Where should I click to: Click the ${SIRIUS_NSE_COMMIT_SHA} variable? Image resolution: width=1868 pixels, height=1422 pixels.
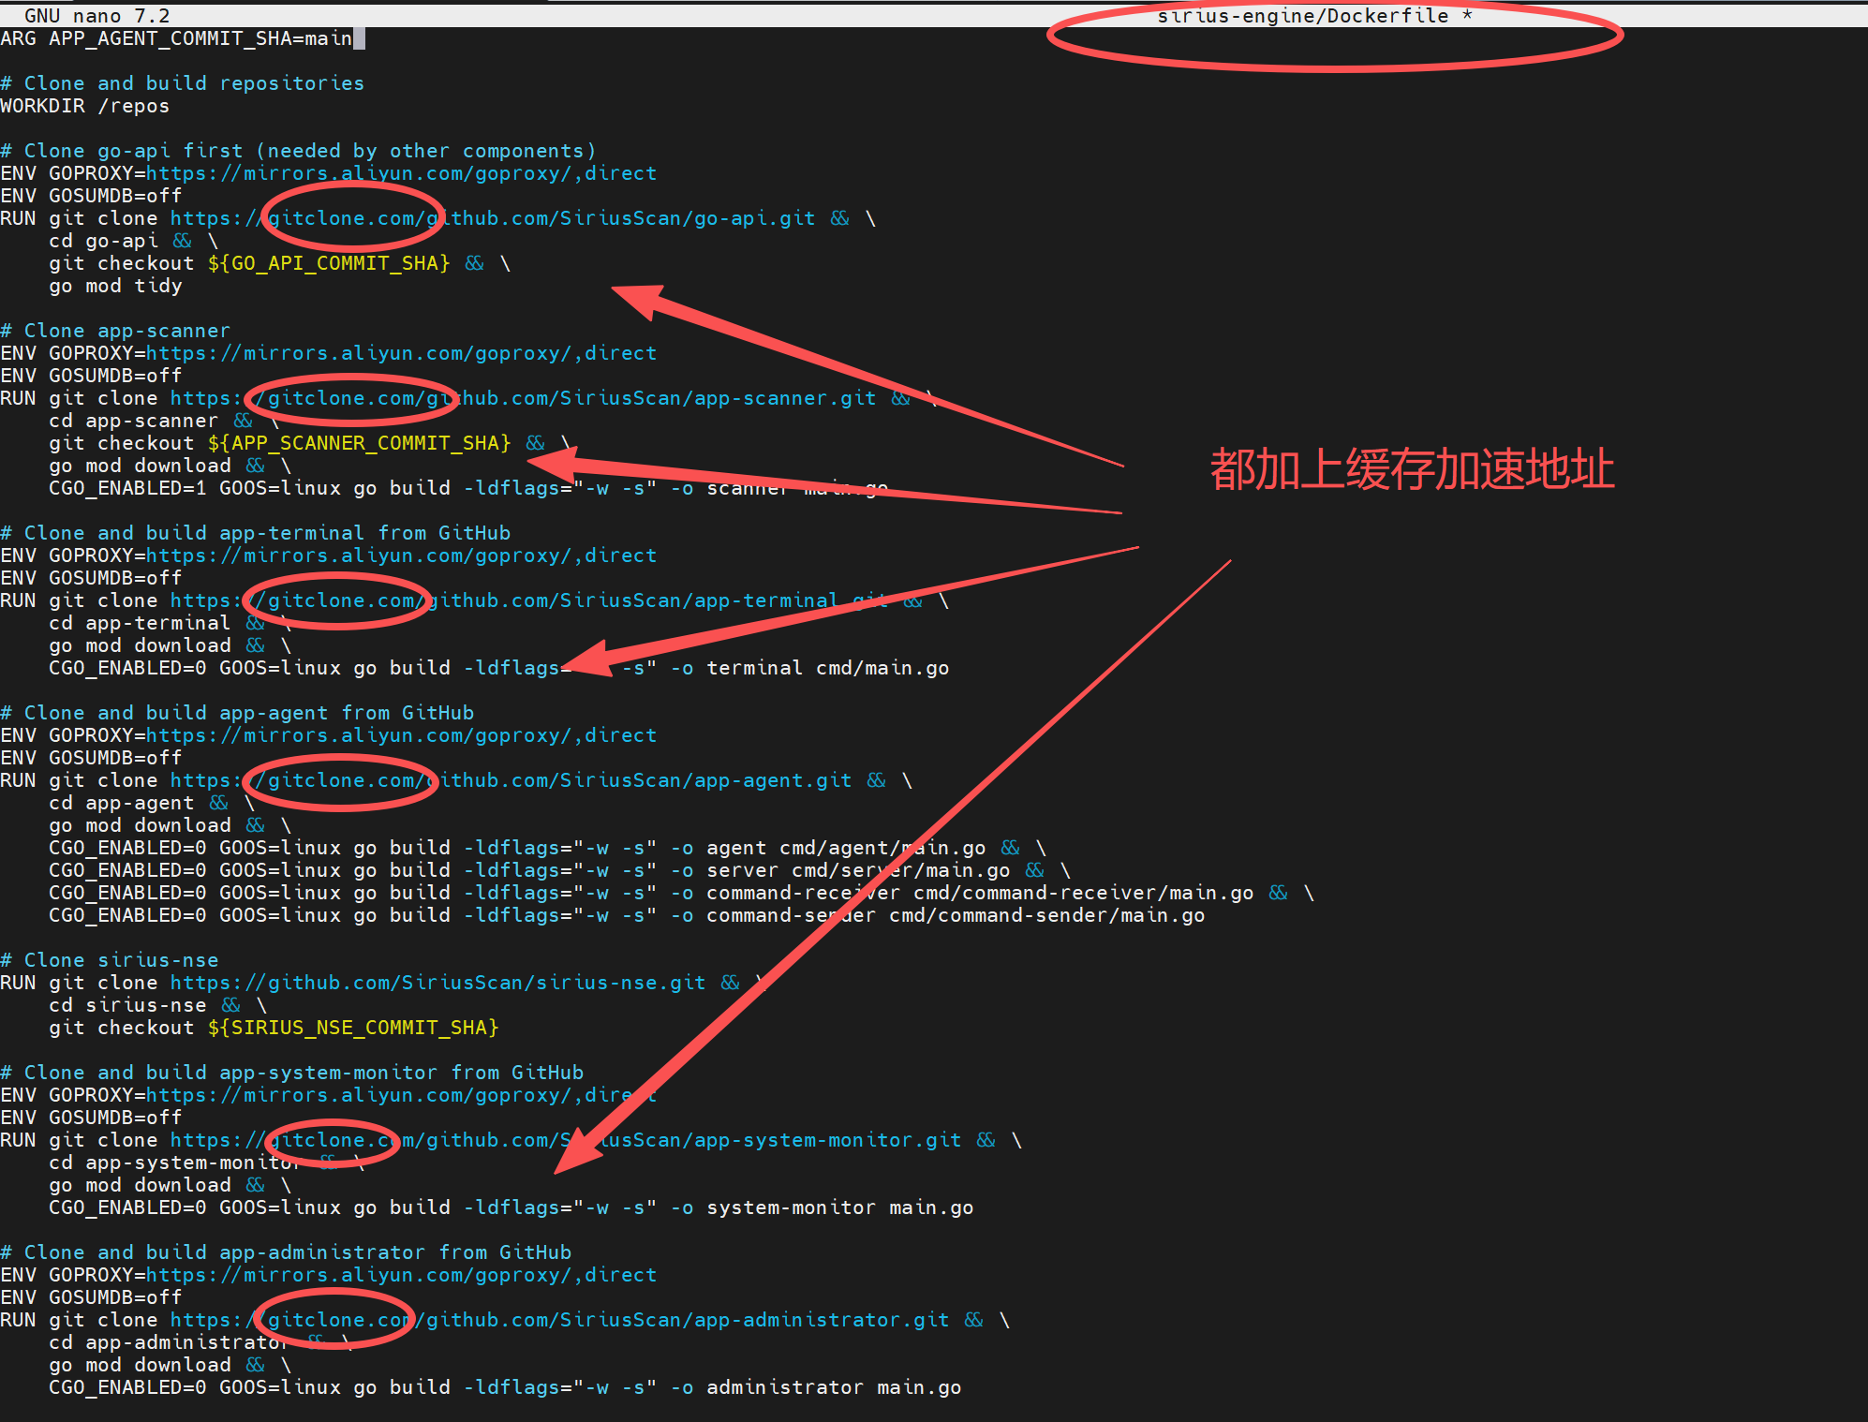tap(352, 1028)
